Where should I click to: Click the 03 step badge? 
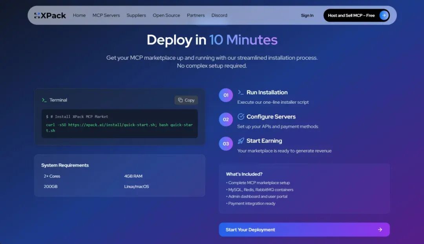coord(226,144)
